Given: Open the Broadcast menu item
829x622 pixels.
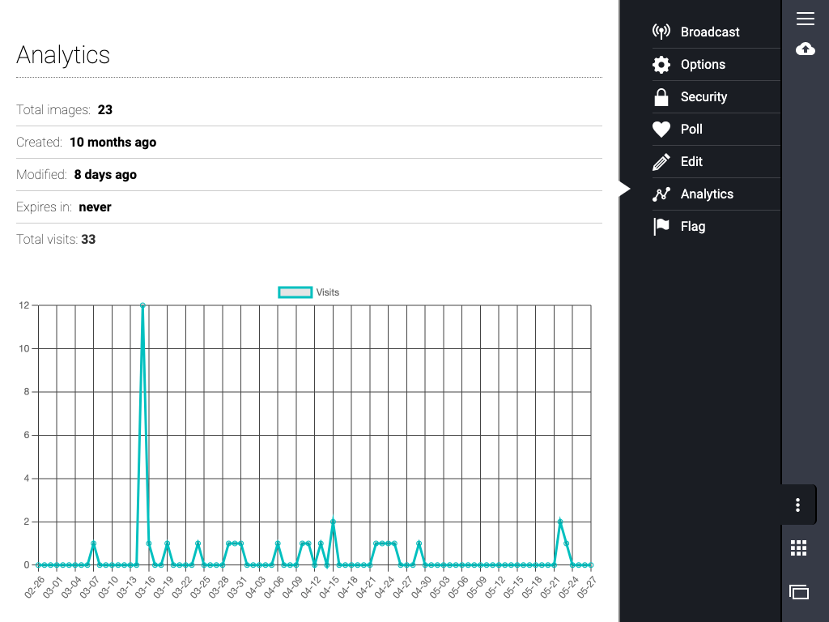Looking at the screenshot, I should pos(716,32).
